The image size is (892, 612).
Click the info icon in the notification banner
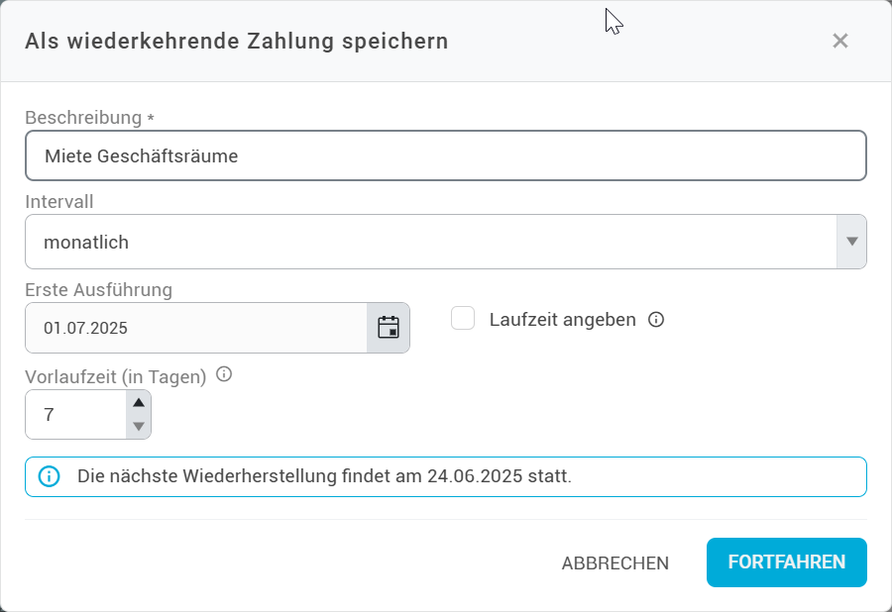47,476
